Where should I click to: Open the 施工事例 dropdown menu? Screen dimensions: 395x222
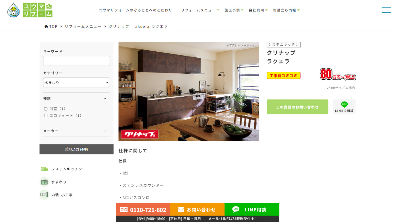pyautogui.click(x=234, y=10)
